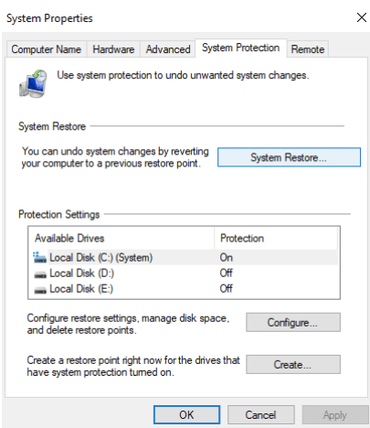Go to the Advanced tab

[168, 49]
